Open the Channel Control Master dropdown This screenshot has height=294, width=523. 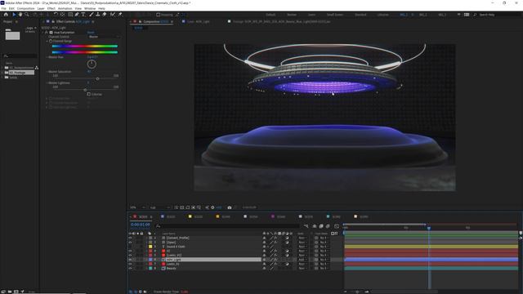pyautogui.click(x=104, y=37)
